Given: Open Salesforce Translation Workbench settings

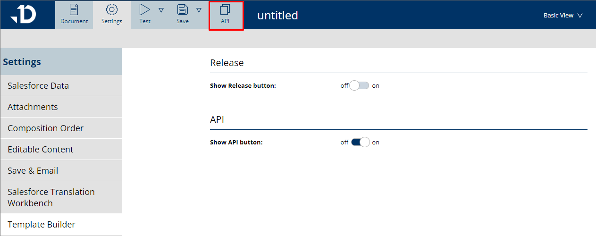Looking at the screenshot, I should click(x=51, y=197).
